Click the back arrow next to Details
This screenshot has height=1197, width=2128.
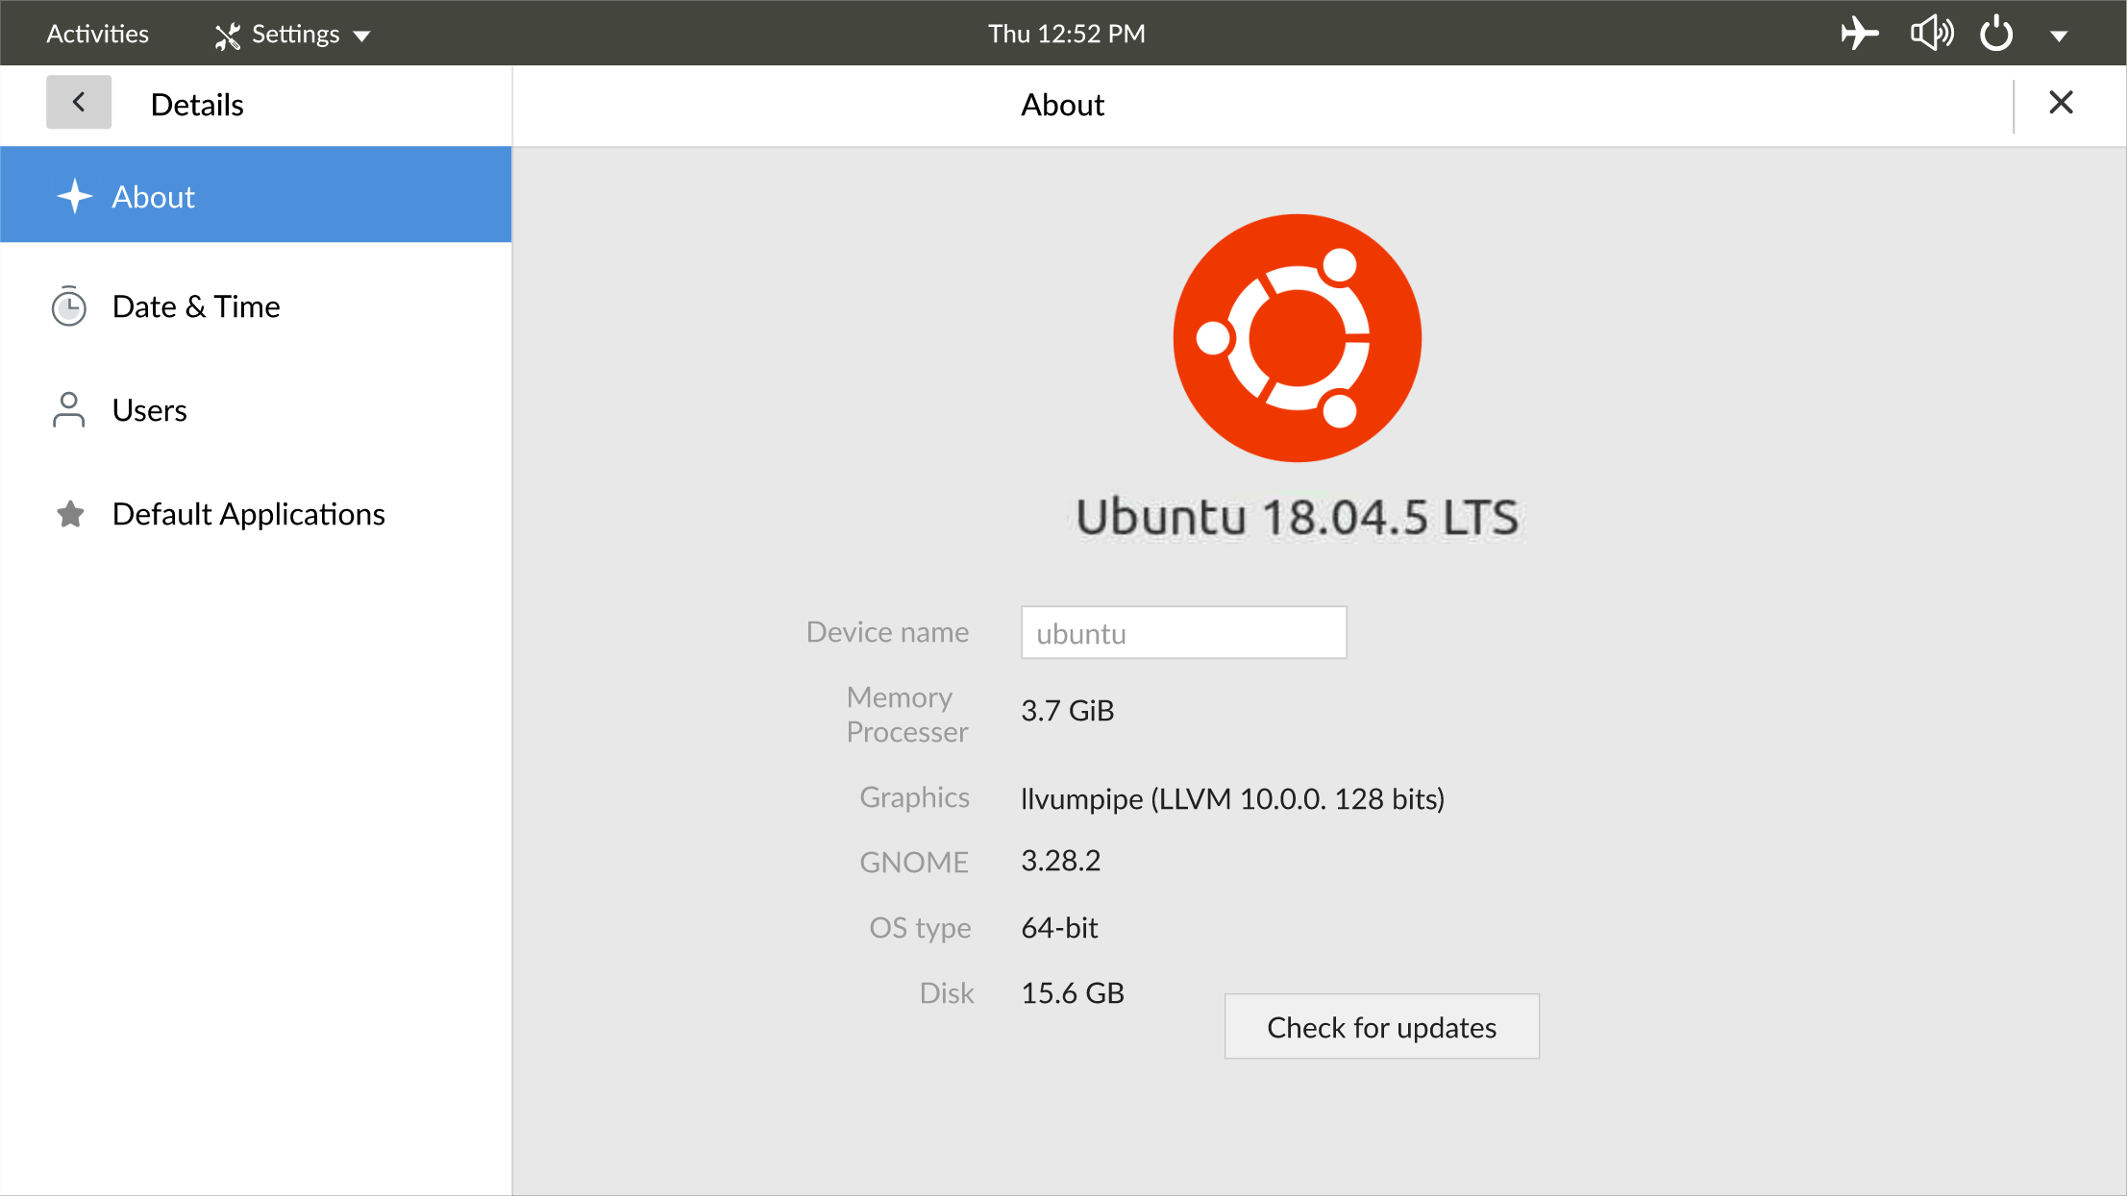(x=79, y=101)
